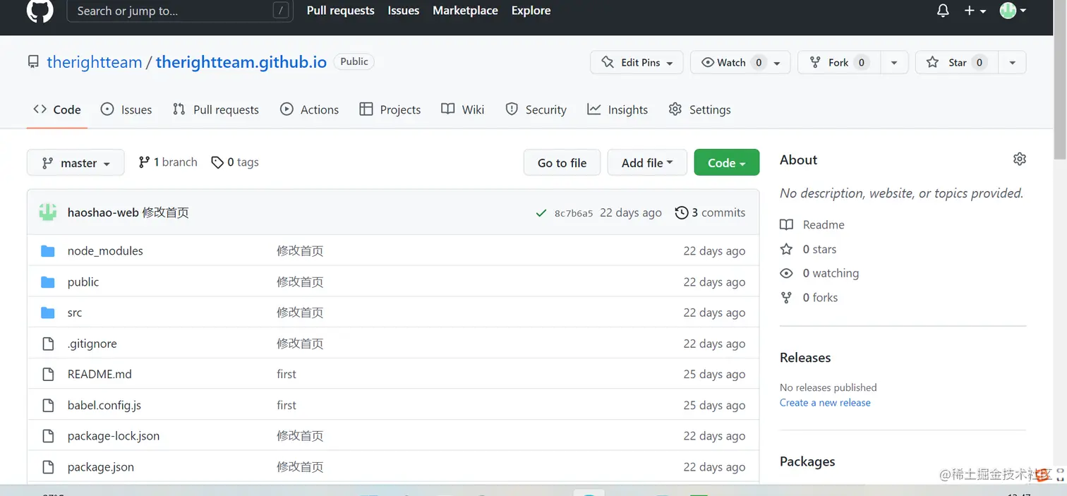Switch to the Actions tab
This screenshot has height=496, width=1067.
pos(309,109)
